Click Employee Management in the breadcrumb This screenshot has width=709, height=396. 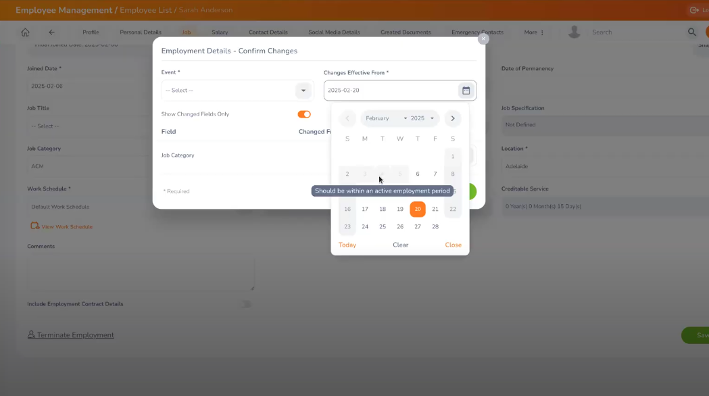(x=64, y=10)
